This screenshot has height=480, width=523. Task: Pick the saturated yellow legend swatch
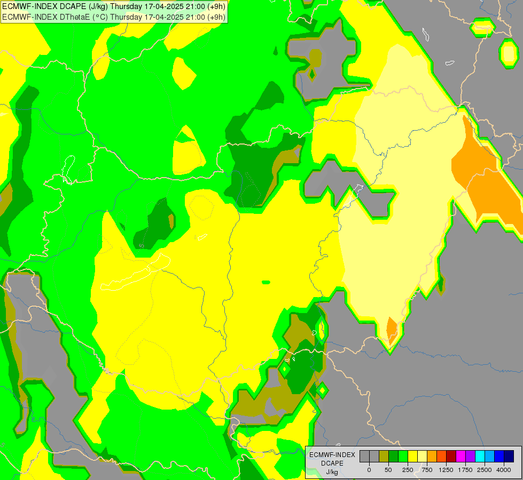click(412, 456)
